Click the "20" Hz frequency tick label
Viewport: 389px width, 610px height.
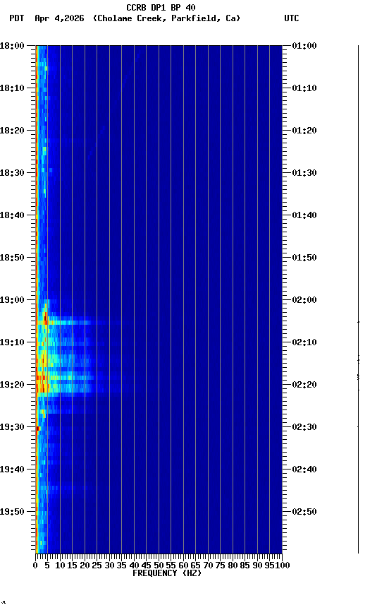[85, 566]
